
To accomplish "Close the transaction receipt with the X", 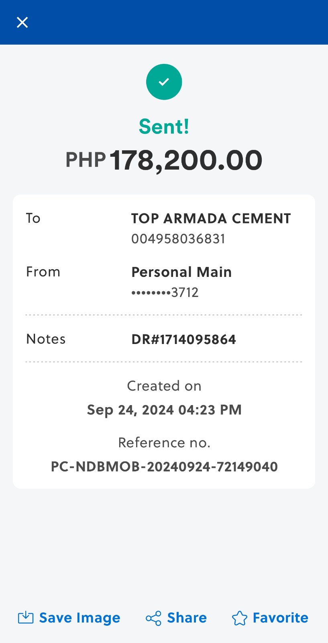I will coord(22,23).
